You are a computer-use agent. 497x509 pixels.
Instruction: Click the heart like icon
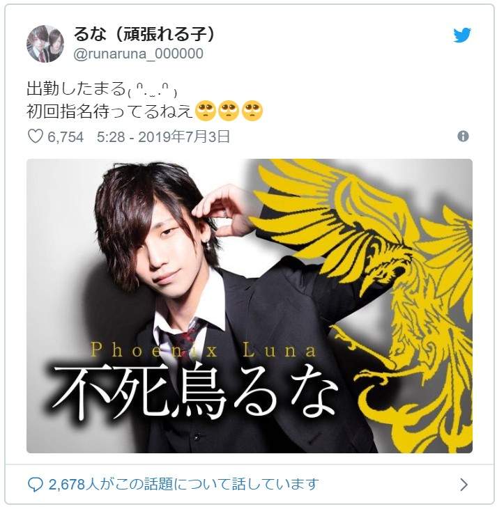35,136
